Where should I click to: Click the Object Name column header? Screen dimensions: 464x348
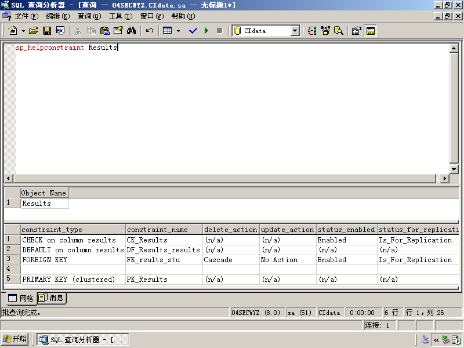tap(45, 193)
